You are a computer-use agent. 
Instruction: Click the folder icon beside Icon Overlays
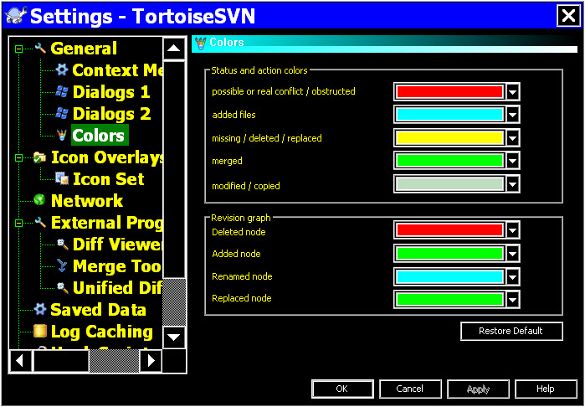click(40, 157)
